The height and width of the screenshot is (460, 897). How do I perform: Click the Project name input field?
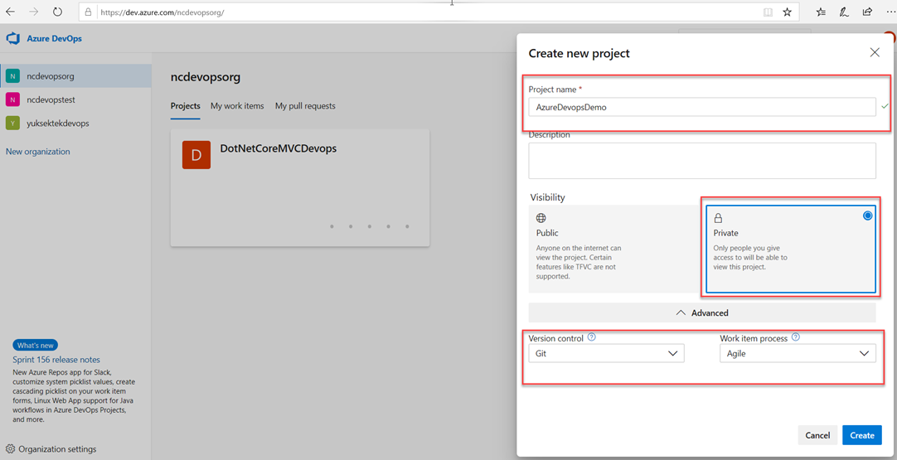[x=702, y=107]
